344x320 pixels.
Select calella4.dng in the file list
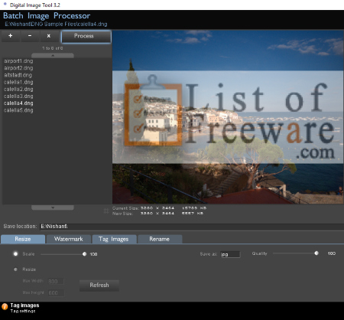point(18,103)
